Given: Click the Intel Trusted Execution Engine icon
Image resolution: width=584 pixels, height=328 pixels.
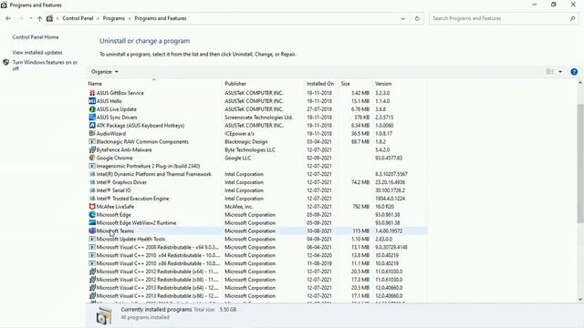Looking at the screenshot, I should coord(92,199).
